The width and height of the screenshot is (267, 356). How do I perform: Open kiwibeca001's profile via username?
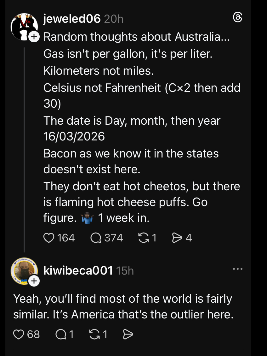point(78,270)
